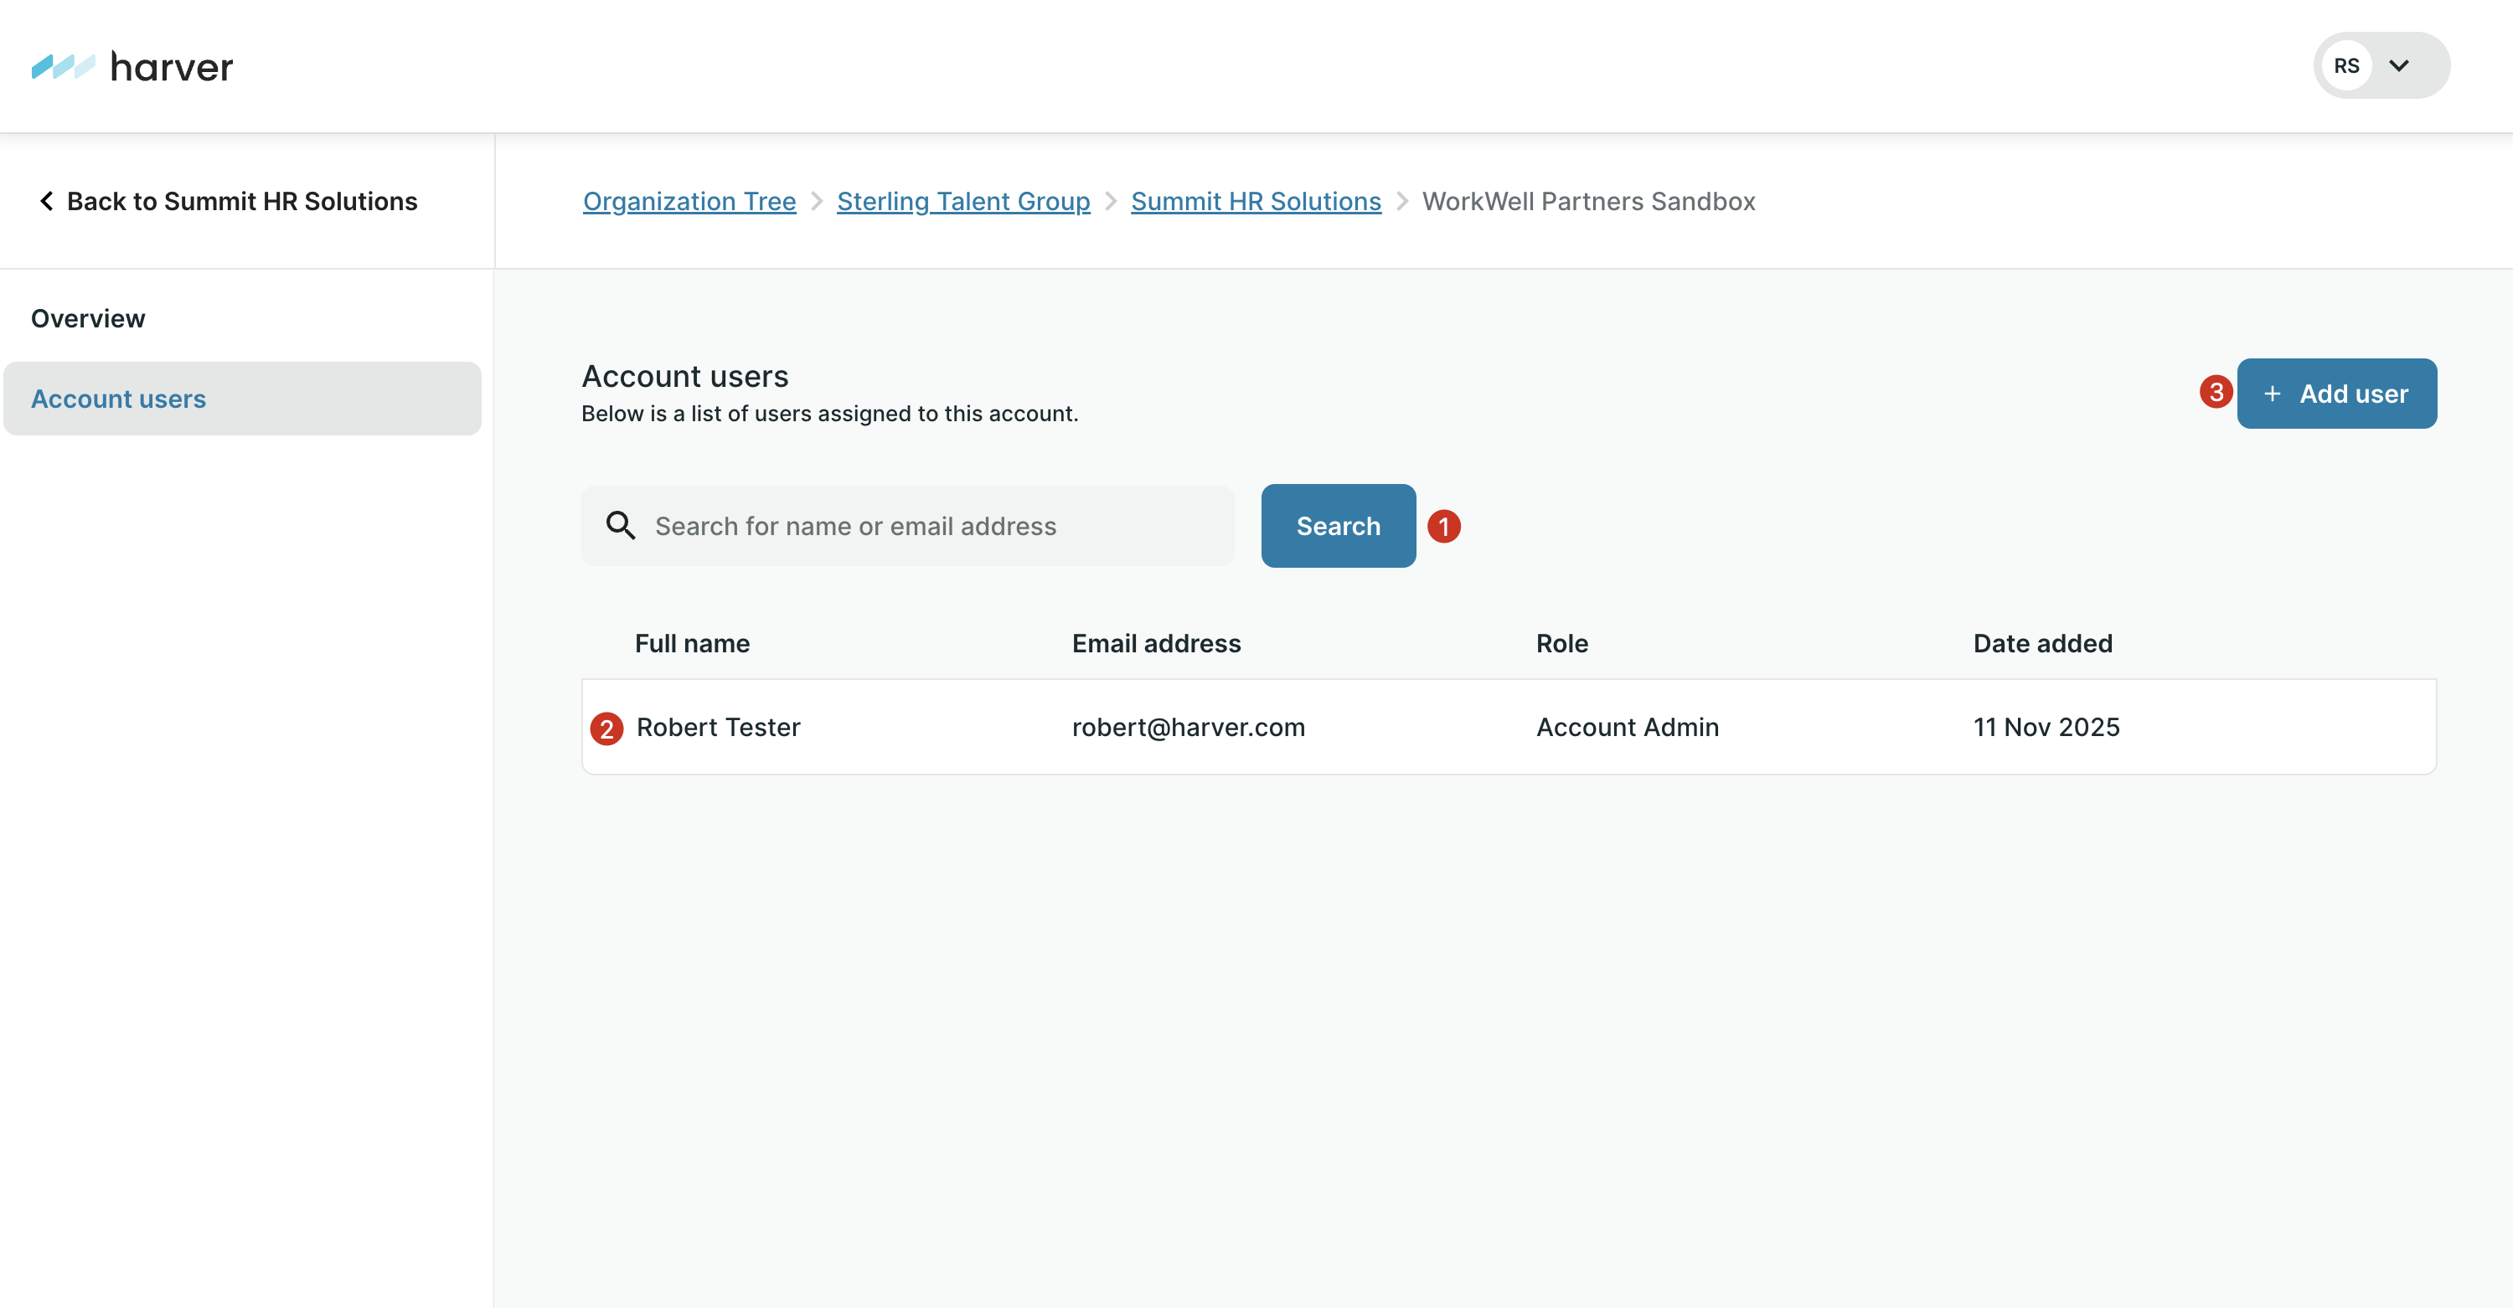2513x1308 pixels.
Task: Click the RS user avatar
Action: tap(2346, 65)
